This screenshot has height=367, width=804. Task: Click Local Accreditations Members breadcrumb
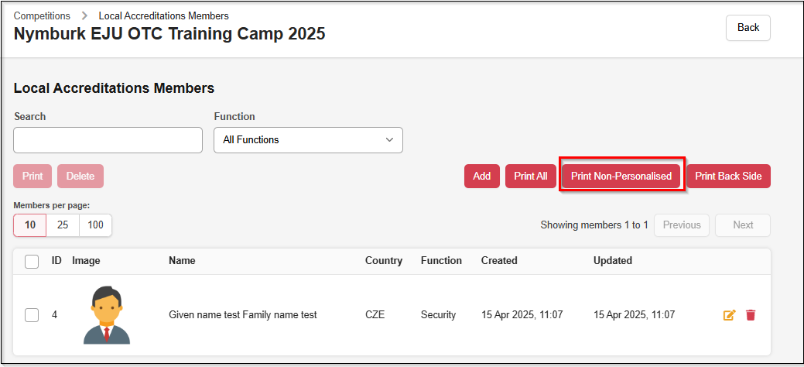(x=163, y=15)
